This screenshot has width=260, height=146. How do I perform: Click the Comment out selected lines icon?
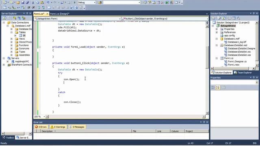[39, 8]
